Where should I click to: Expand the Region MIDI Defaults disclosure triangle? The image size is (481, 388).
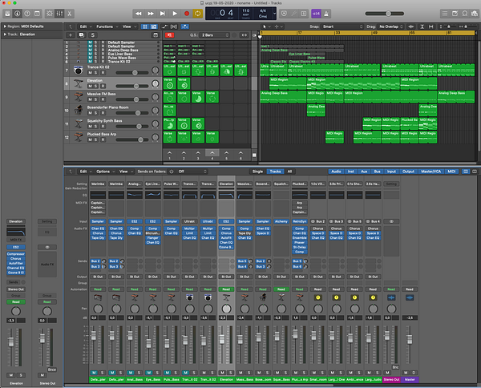pyautogui.click(x=4, y=26)
